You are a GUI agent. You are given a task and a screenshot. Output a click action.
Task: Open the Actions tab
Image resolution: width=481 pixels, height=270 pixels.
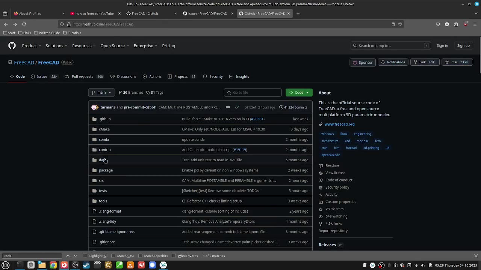click(x=152, y=76)
